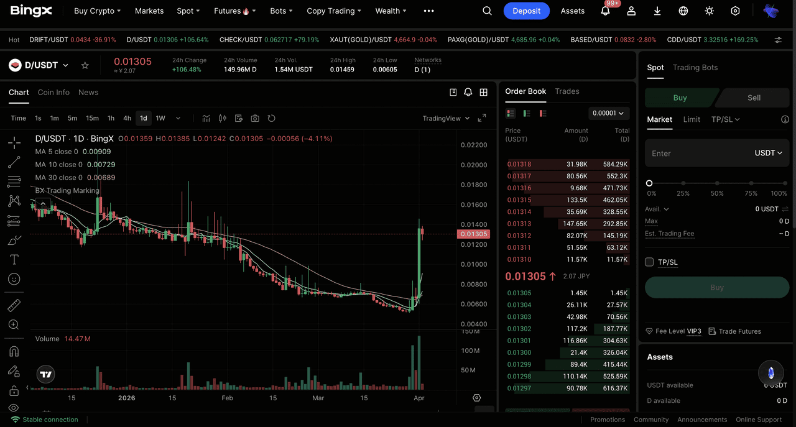The width and height of the screenshot is (796, 427).
Task: Add D/USDT to favorites with star
Action: click(x=85, y=65)
